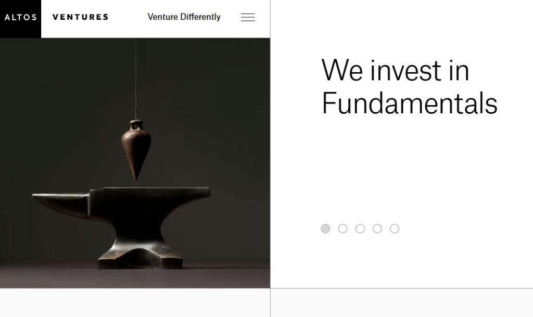The width and height of the screenshot is (533, 317).
Task: Click the empty panel below the hero photo
Action: coord(135,303)
